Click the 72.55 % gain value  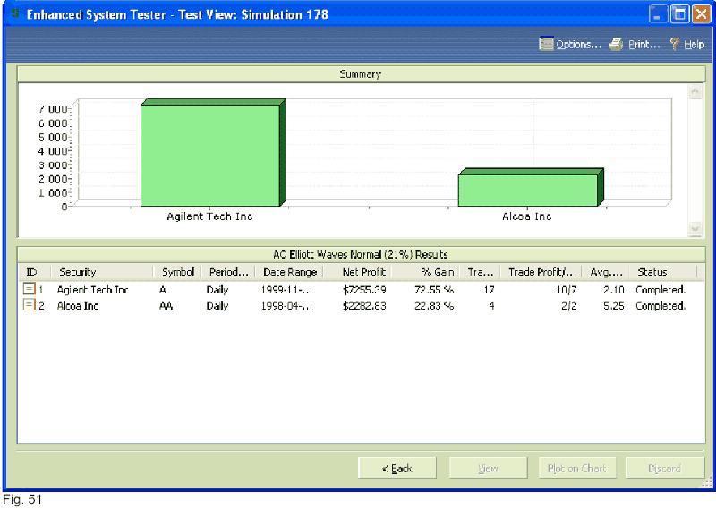pyautogui.click(x=434, y=290)
